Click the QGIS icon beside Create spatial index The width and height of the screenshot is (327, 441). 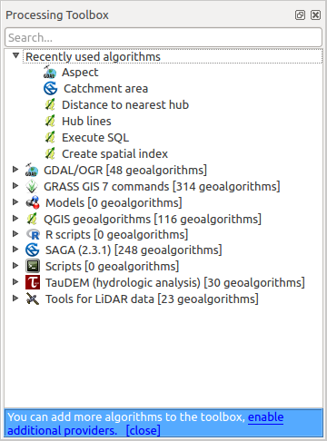[50, 153]
